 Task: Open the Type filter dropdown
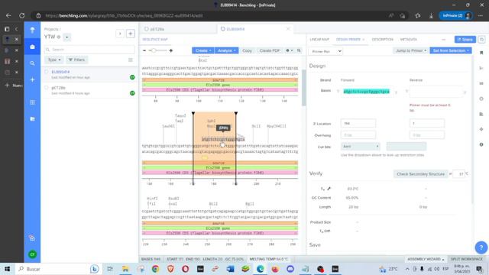(54, 60)
